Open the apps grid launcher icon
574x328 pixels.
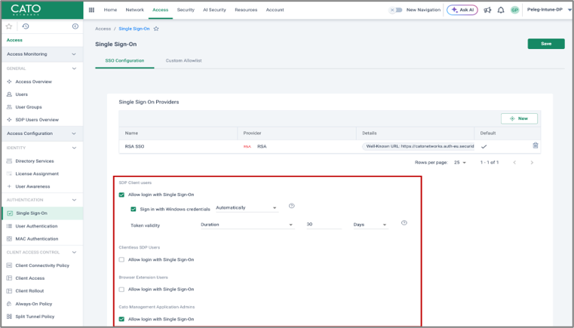pyautogui.click(x=91, y=10)
